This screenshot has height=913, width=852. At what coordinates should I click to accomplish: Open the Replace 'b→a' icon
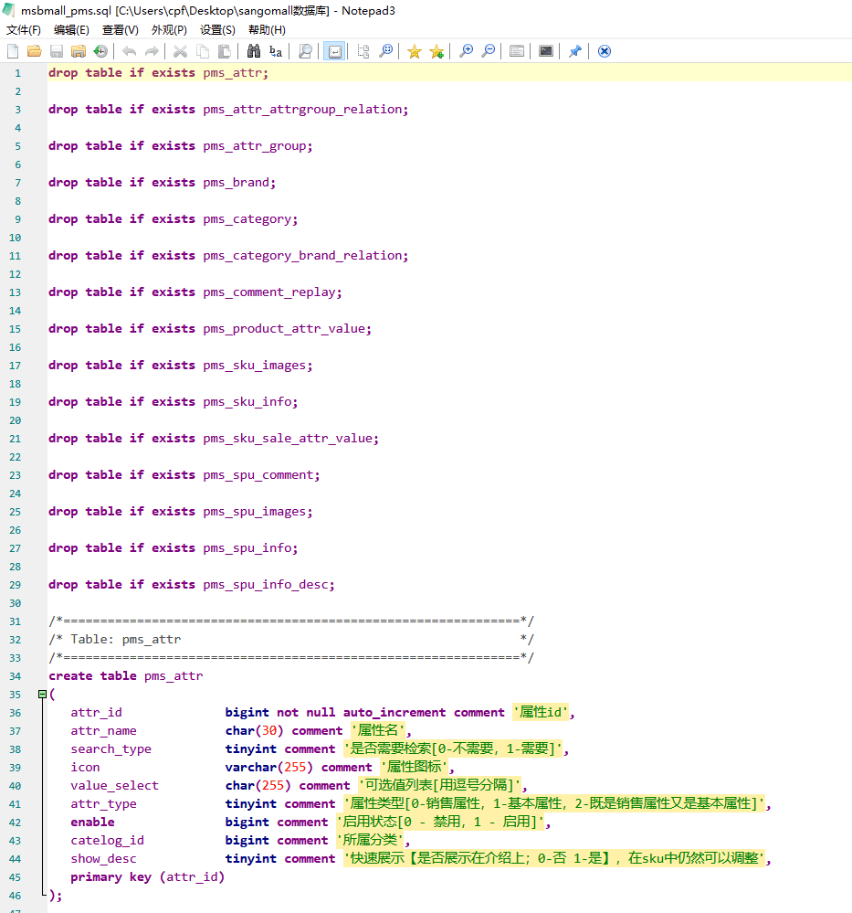coord(276,51)
